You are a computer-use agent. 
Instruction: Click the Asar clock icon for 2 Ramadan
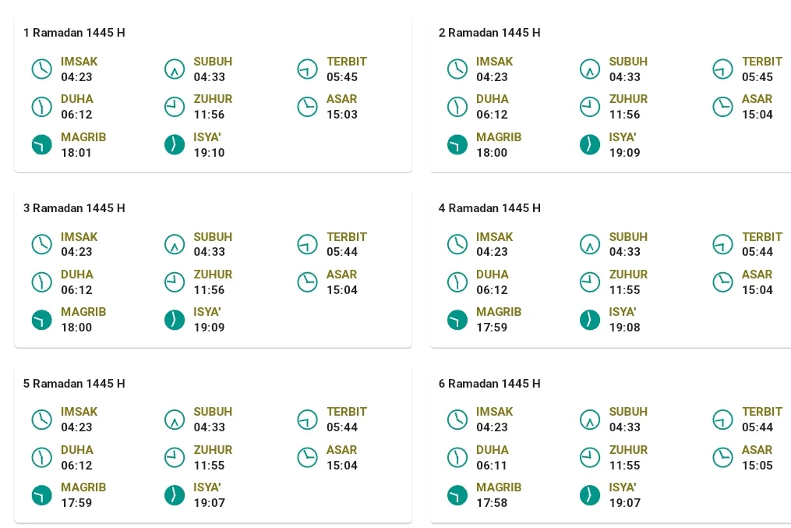[722, 107]
